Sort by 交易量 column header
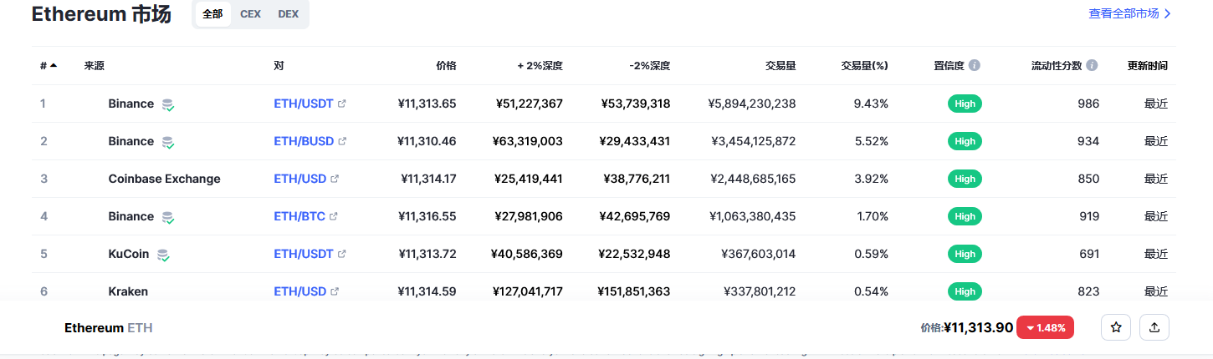 click(780, 65)
